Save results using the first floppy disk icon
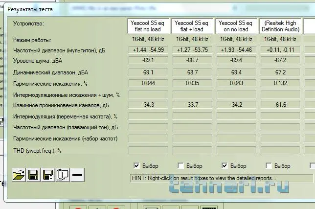The height and width of the screenshot is (209, 315). tap(33, 175)
